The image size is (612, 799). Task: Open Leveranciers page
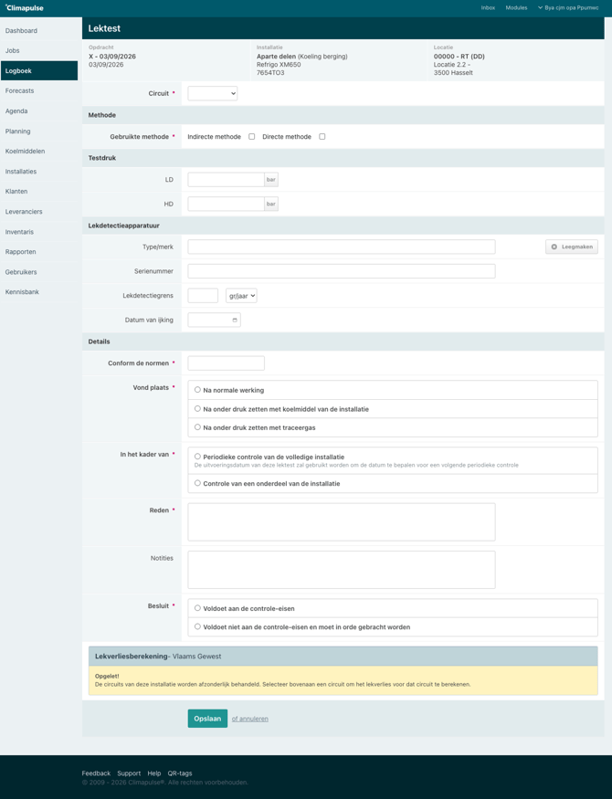pyautogui.click(x=39, y=212)
